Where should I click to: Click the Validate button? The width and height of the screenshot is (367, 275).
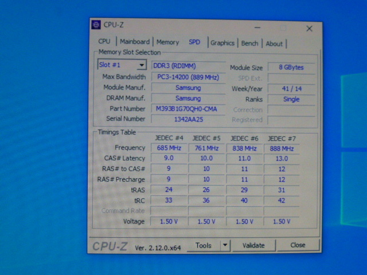[253, 245]
